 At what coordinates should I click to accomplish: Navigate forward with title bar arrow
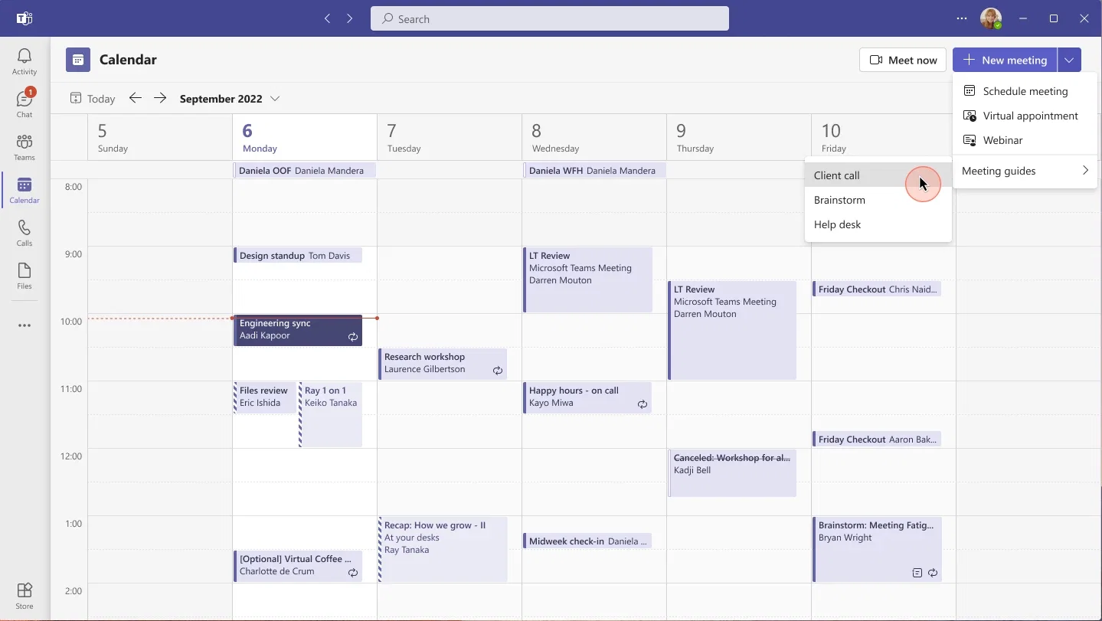tap(350, 18)
